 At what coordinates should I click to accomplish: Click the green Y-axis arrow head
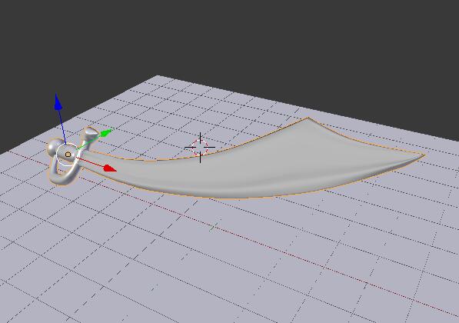pos(106,133)
